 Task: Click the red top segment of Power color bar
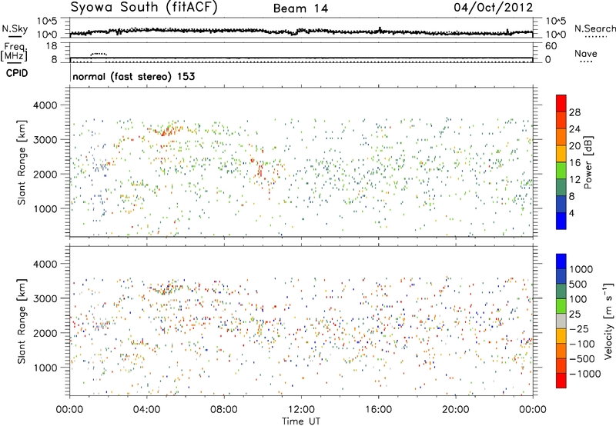[x=561, y=103]
